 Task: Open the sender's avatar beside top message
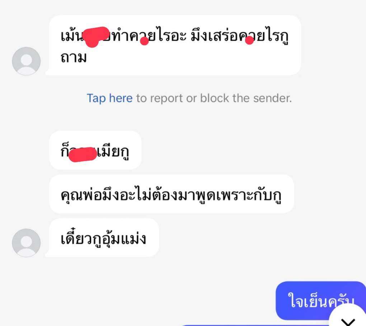pyautogui.click(x=27, y=61)
